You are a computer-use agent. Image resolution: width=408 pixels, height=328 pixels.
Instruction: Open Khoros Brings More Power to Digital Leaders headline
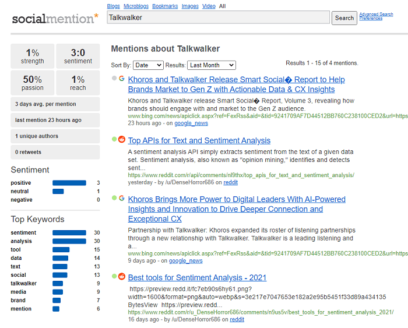pos(237,209)
